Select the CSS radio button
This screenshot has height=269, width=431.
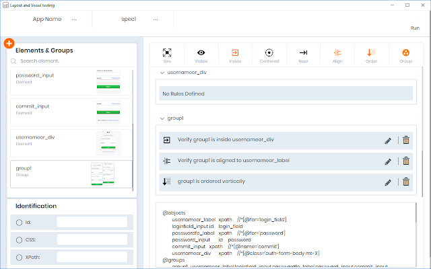[19, 240]
